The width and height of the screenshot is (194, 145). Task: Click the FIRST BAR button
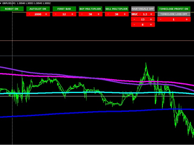click(x=64, y=9)
